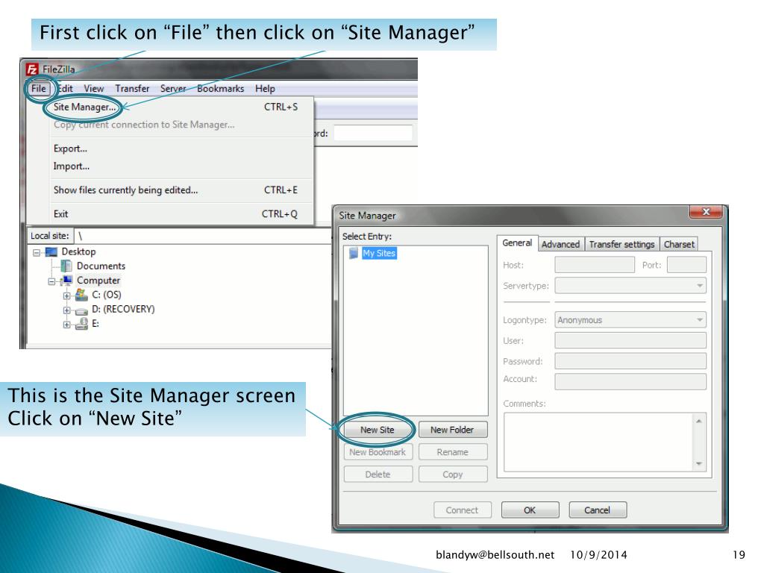Select D: (RECOVERY) label in tree
The image size is (764, 573).
[x=123, y=309]
